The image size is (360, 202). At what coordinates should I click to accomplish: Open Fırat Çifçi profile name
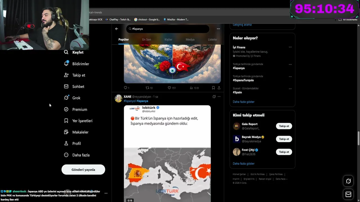(248, 150)
